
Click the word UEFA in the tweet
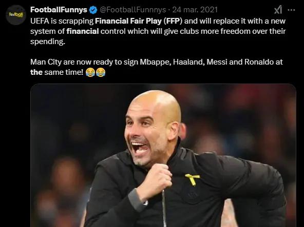(40, 21)
